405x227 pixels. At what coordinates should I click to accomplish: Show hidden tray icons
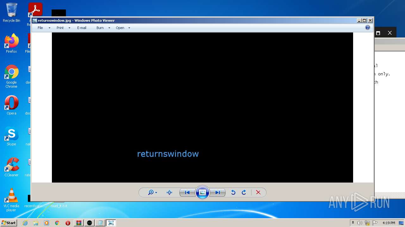[x=353, y=223]
